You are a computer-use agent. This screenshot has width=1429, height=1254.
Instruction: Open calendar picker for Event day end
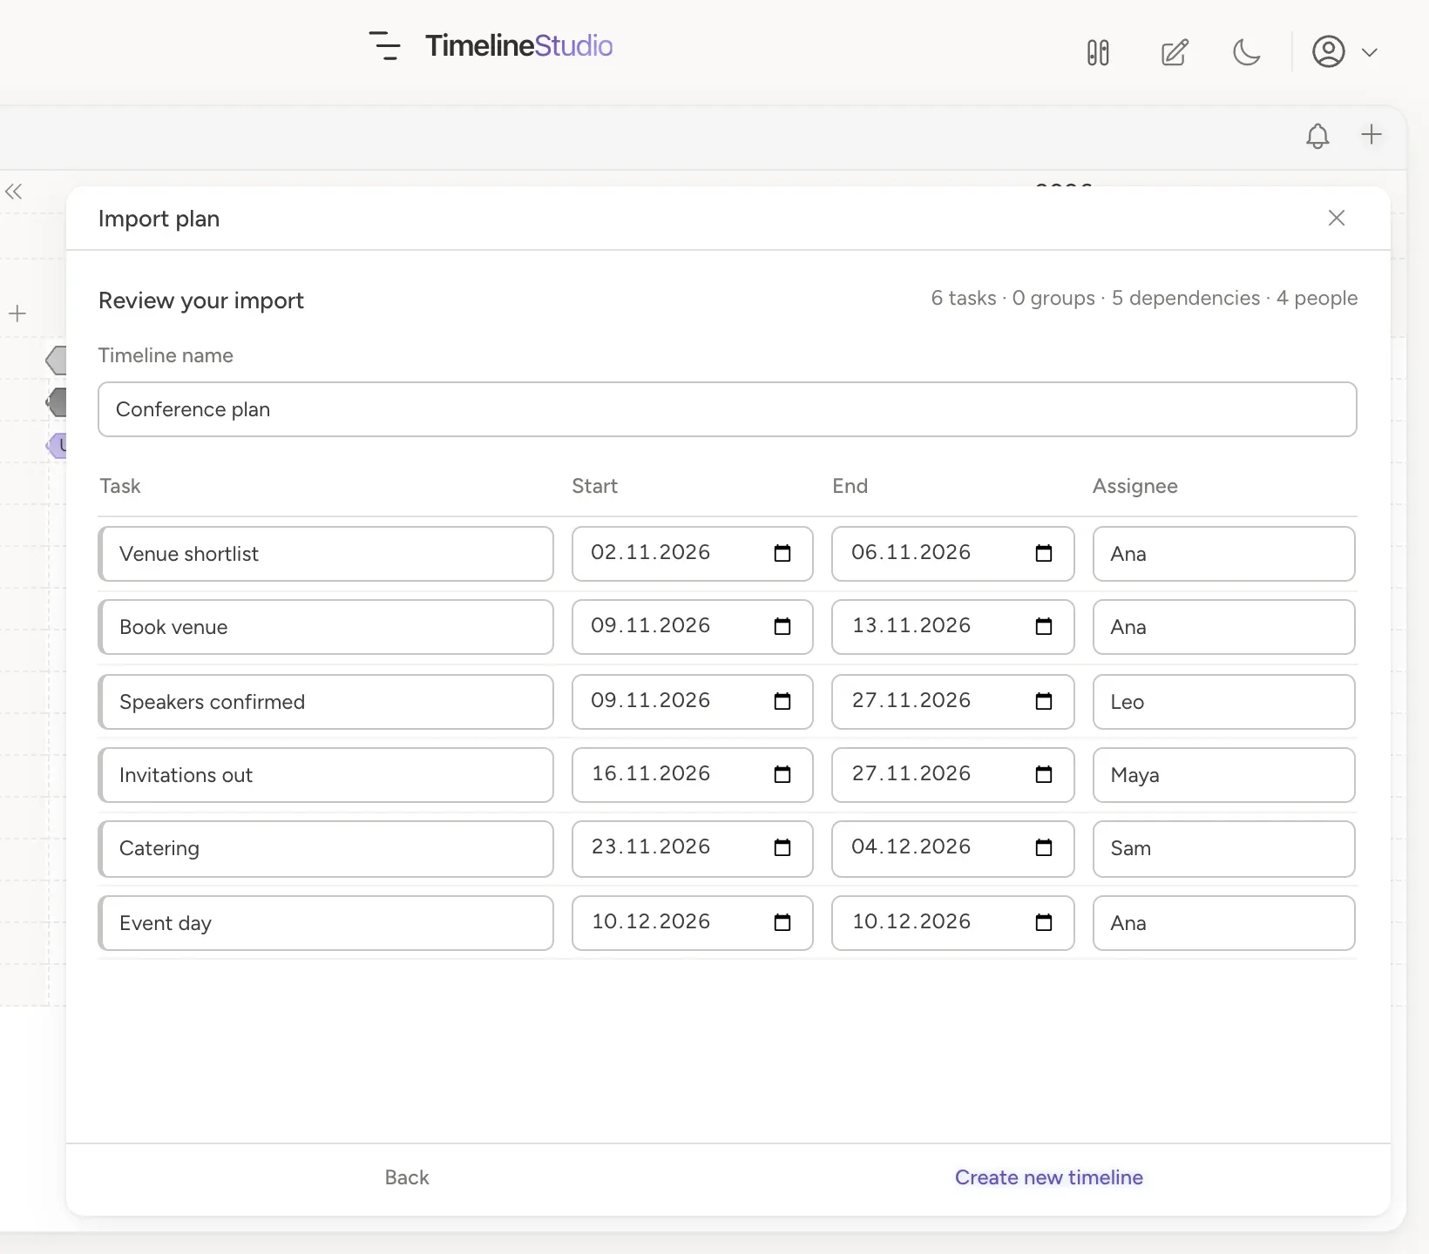pyautogui.click(x=1044, y=922)
